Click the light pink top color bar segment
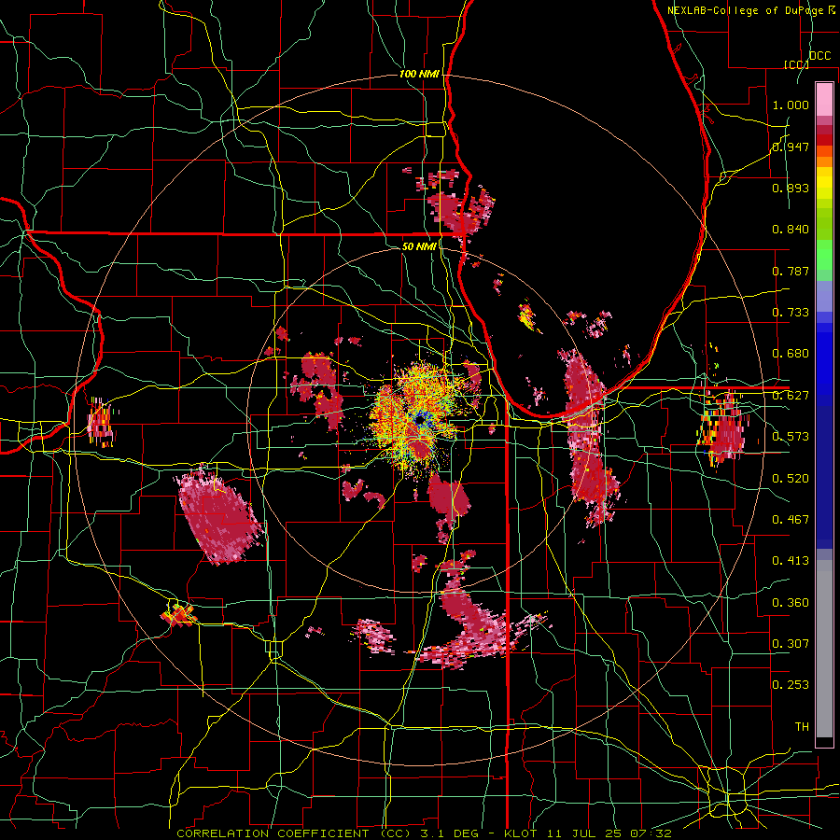This screenshot has width=840, height=840. point(824,99)
